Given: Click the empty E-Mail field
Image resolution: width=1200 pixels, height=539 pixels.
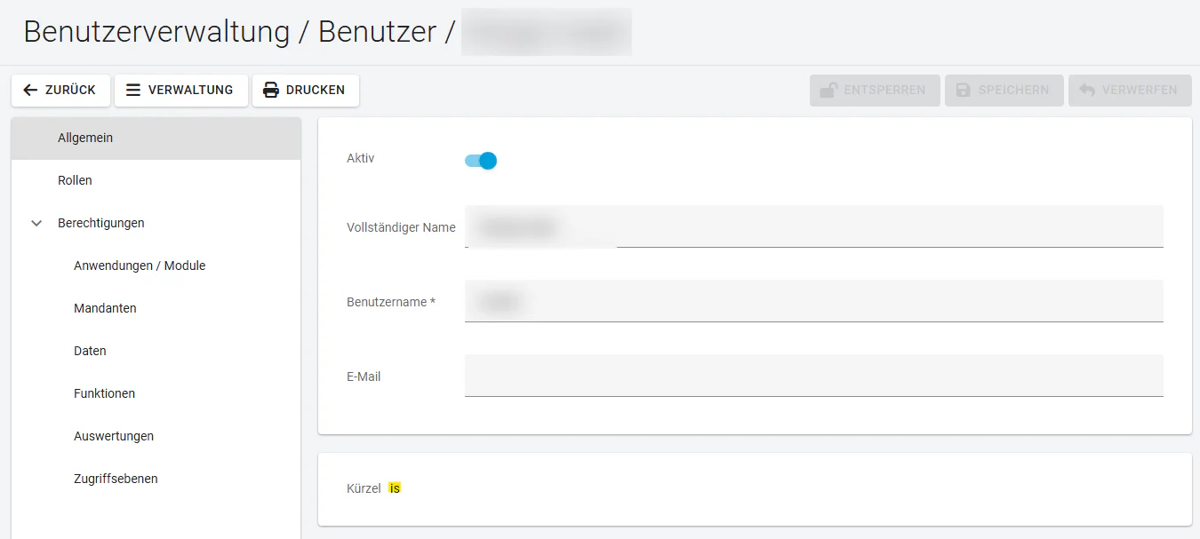Looking at the screenshot, I should 813,376.
